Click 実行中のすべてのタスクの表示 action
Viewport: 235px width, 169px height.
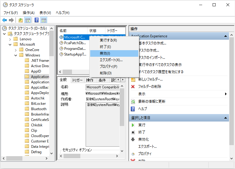pos(160,65)
